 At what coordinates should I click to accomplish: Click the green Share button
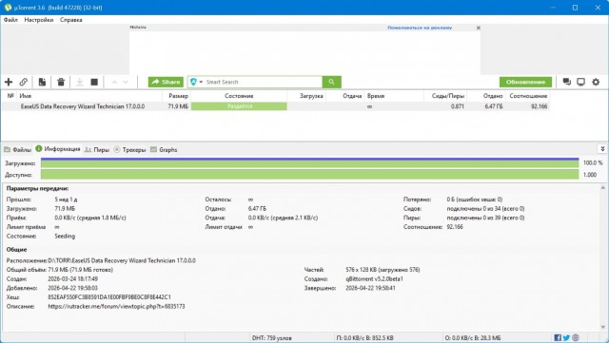click(x=166, y=82)
